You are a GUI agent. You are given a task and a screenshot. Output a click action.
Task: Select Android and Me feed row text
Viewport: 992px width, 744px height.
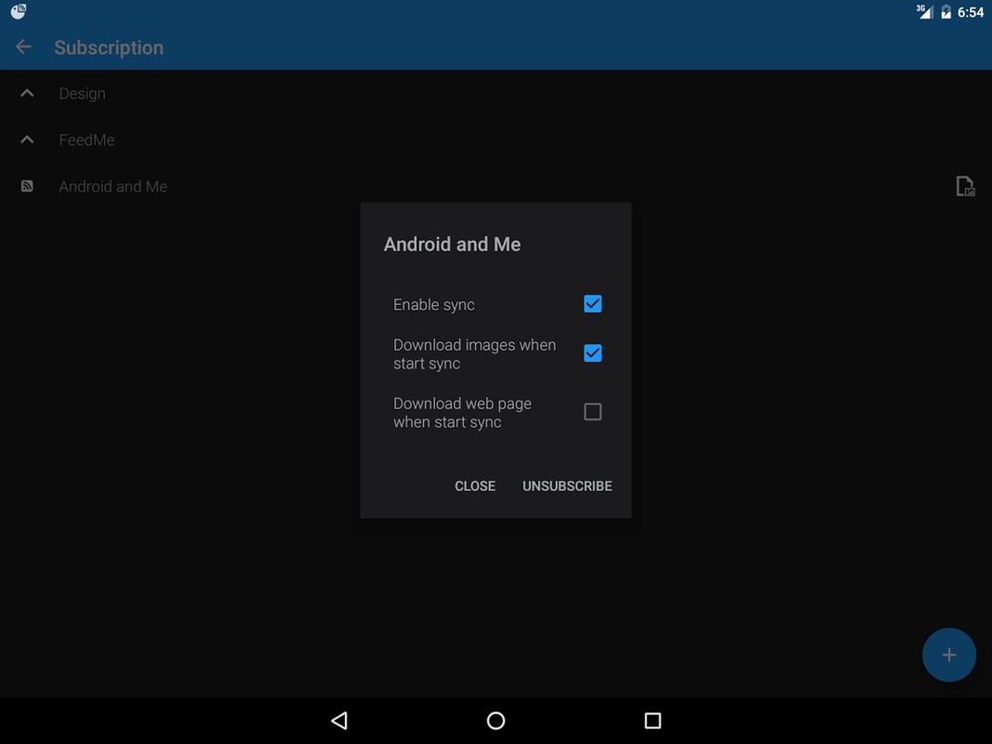[113, 187]
